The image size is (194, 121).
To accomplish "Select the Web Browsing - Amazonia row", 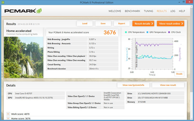I will pyautogui.click(x=82, y=44).
